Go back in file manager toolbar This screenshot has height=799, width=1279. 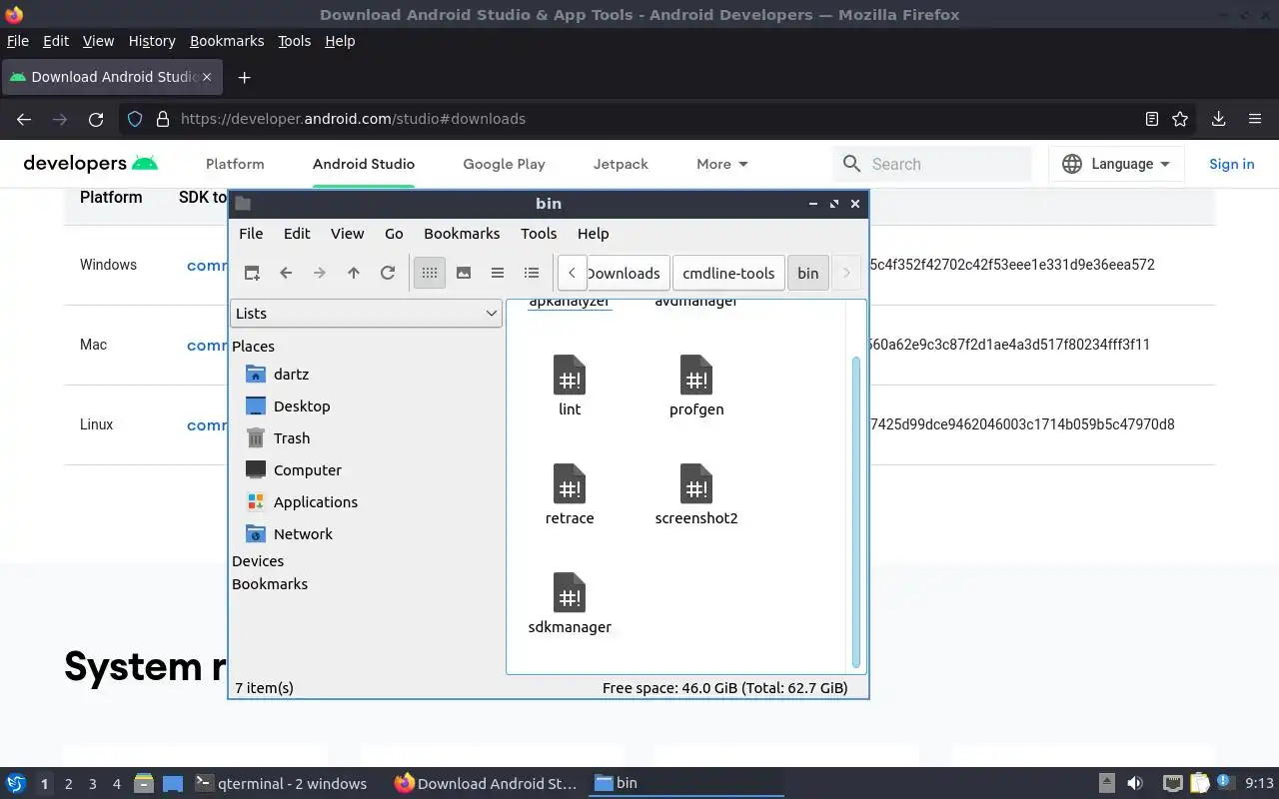pyautogui.click(x=286, y=273)
